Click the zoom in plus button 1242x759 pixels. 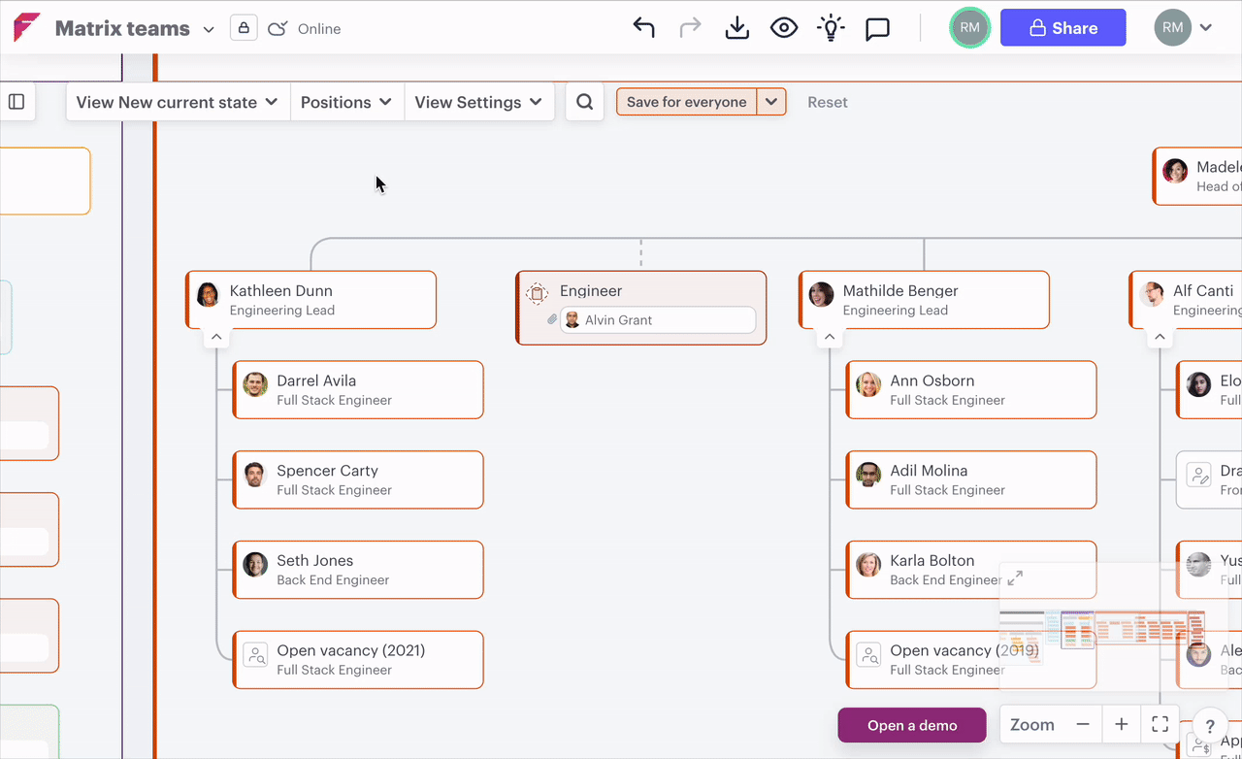pyautogui.click(x=1121, y=724)
